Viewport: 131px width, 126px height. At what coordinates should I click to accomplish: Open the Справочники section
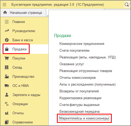(23, 122)
